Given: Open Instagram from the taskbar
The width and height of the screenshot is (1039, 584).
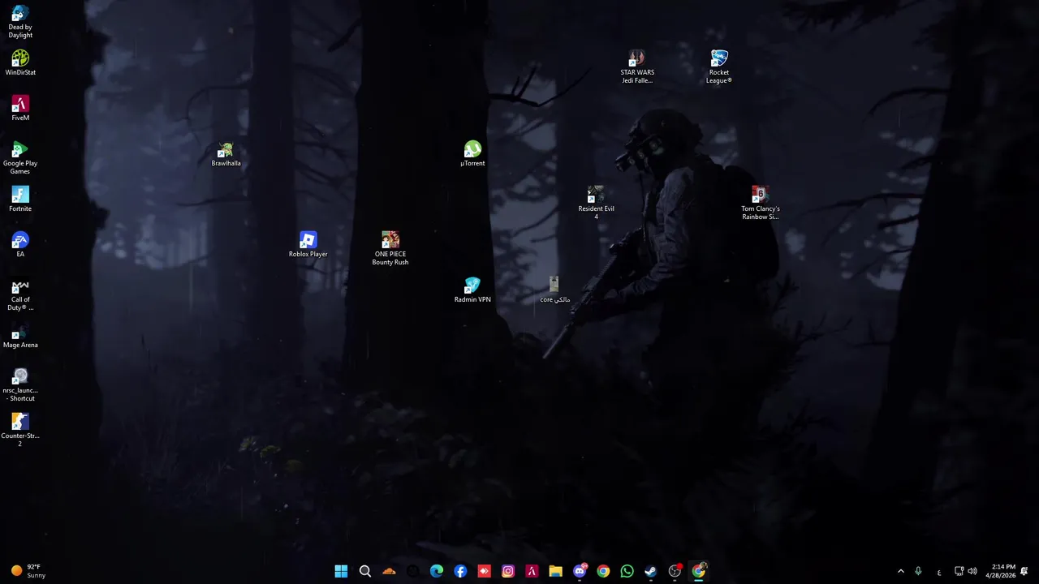Looking at the screenshot, I should point(508,571).
